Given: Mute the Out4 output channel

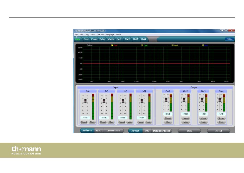Looking at the screenshot, I should tap(221, 122).
